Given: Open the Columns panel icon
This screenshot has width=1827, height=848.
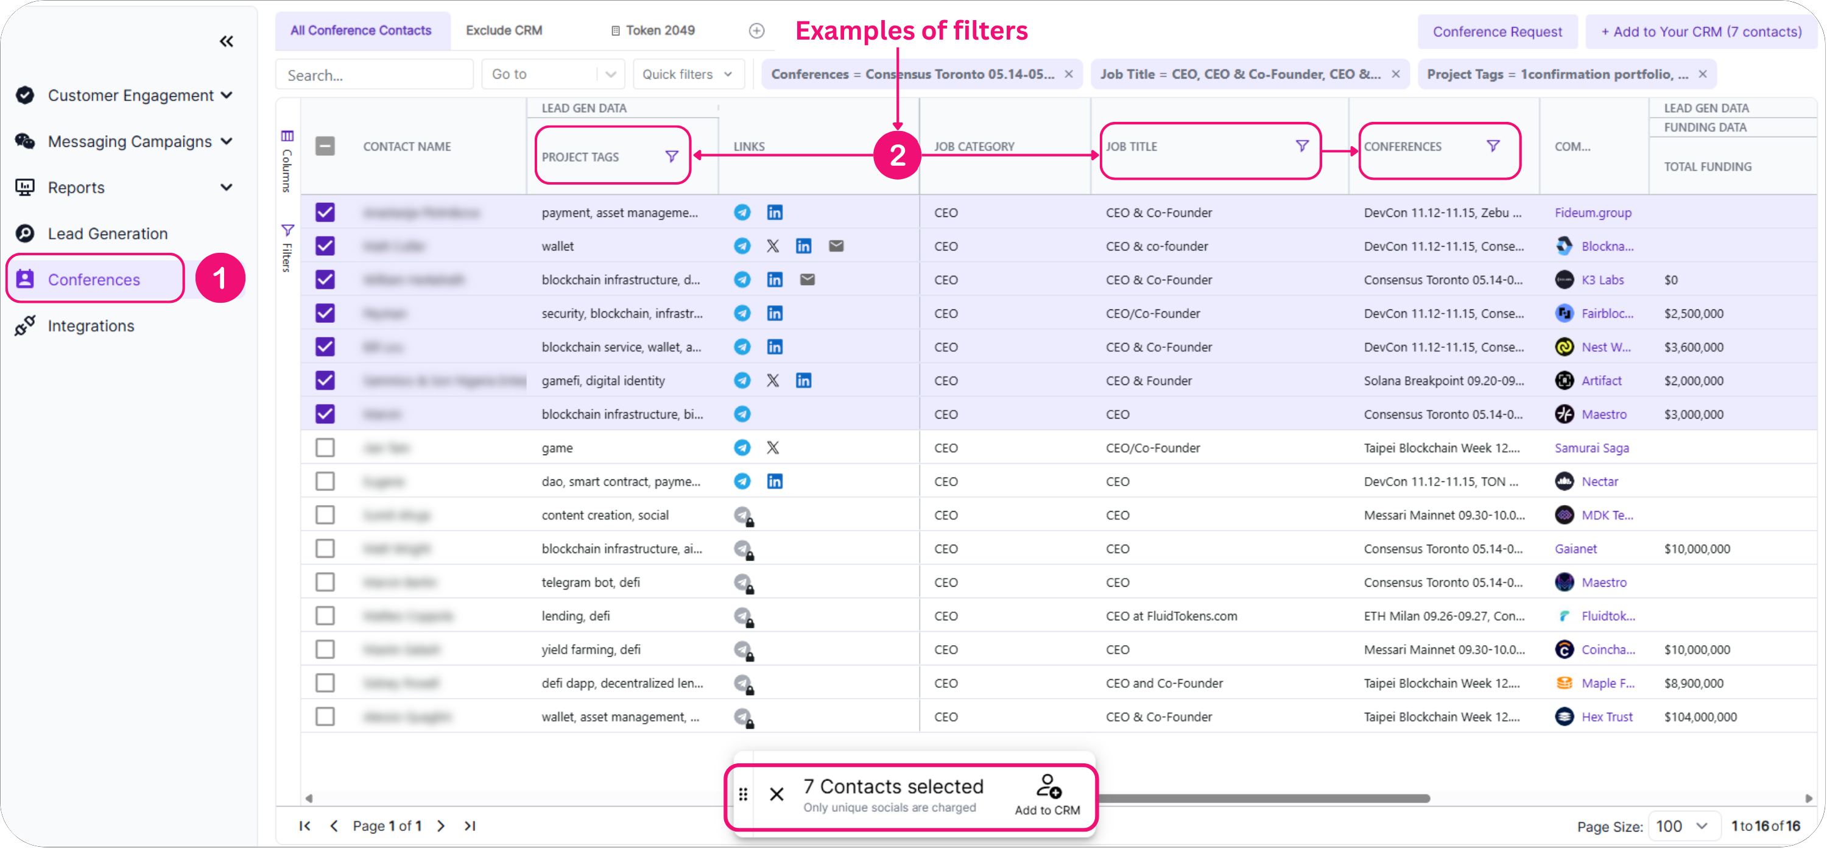Looking at the screenshot, I should point(286,135).
